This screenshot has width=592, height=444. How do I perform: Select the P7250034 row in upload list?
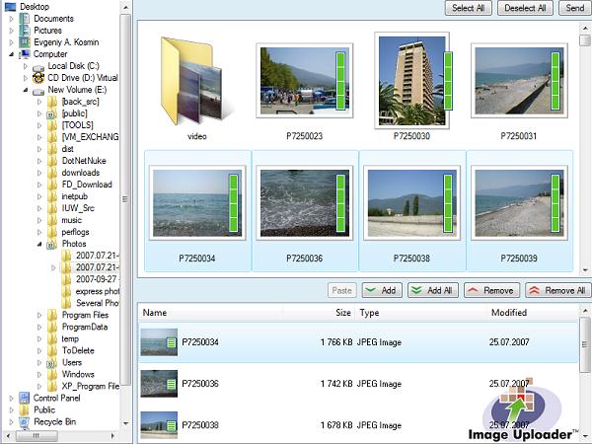click(x=358, y=342)
